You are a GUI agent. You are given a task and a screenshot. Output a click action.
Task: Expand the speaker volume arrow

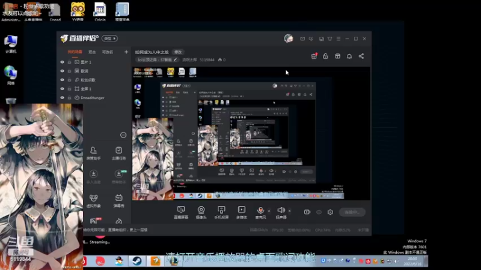coord(289,211)
